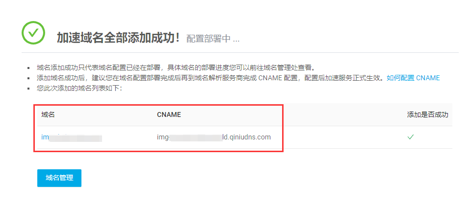The width and height of the screenshot is (470, 205).
Task: Click the exclamation mark ending the success heading
Action: pos(178,38)
